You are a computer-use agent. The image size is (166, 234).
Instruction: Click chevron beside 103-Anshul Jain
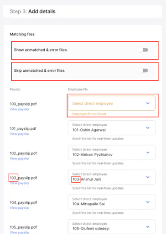click(148, 177)
